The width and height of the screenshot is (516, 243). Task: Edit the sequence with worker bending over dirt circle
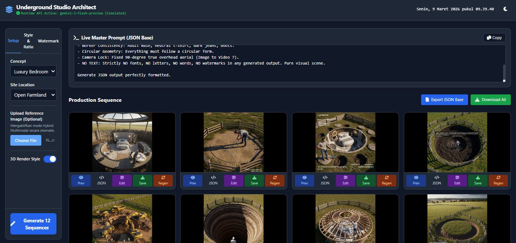point(234,181)
